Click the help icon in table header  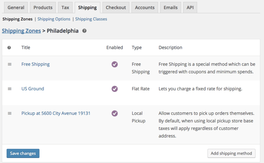9,48
